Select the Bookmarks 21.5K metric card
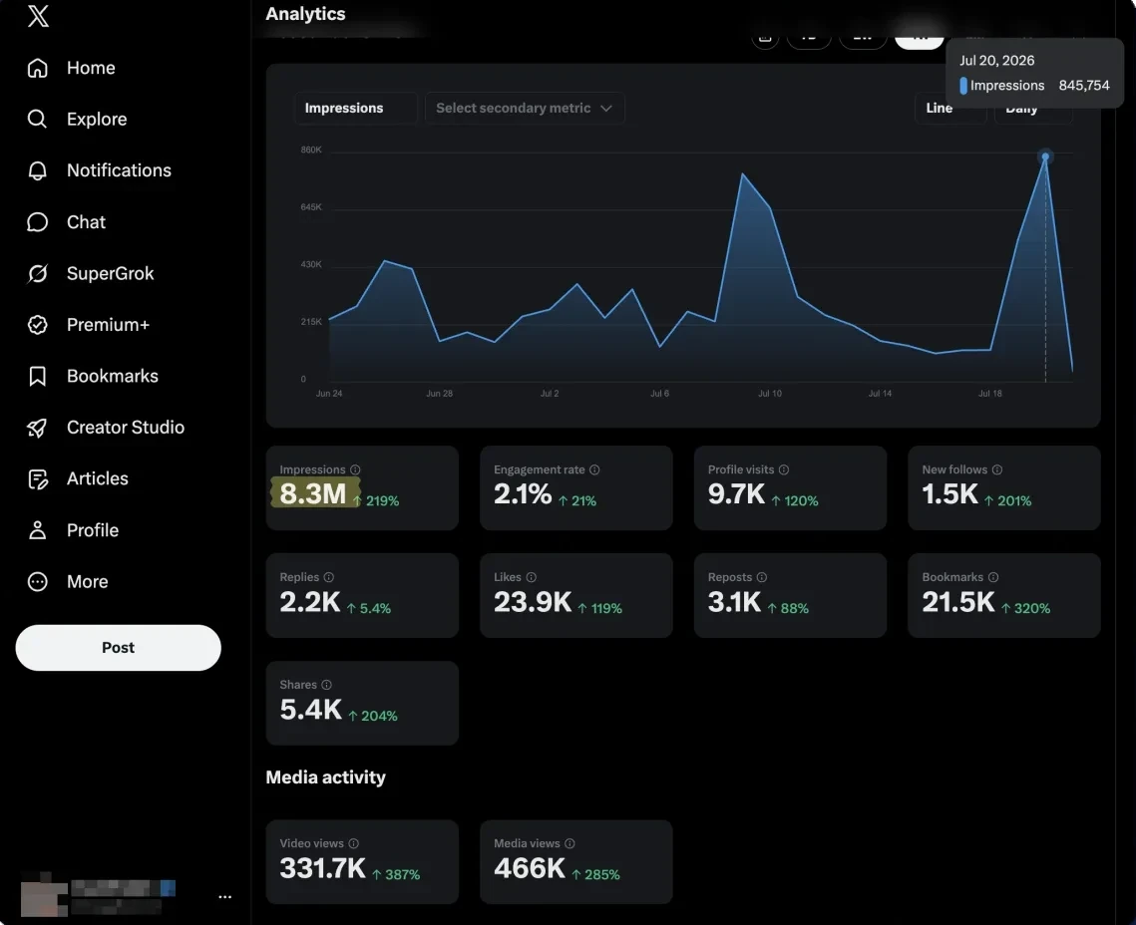The image size is (1136, 925). click(1004, 596)
